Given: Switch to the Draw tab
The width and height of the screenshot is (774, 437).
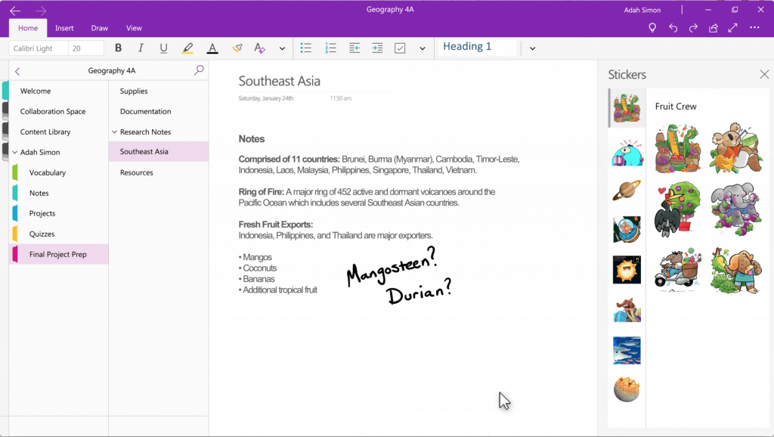Looking at the screenshot, I should (100, 28).
